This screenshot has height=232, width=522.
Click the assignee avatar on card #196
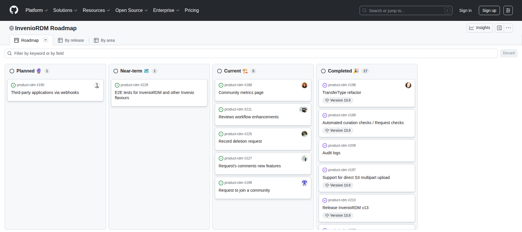tap(408, 85)
